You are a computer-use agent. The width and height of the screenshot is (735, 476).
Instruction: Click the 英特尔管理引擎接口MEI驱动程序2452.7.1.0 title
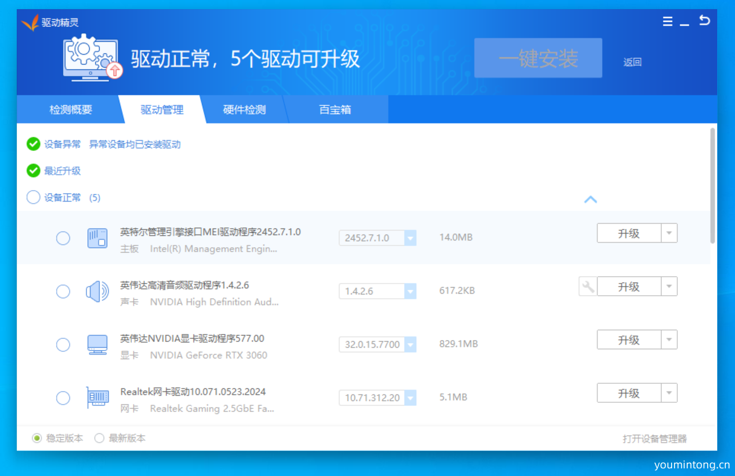click(211, 231)
